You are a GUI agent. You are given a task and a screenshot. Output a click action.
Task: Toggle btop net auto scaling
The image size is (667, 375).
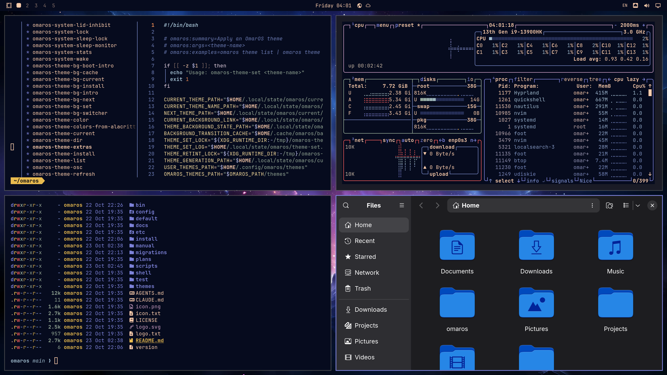pyautogui.click(x=407, y=140)
